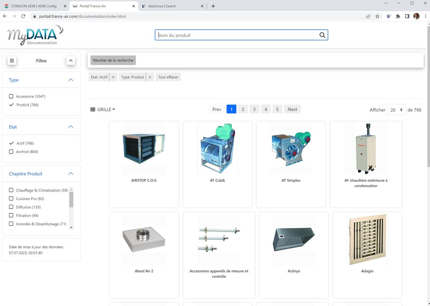Remove the Type: Produit filter tag
This screenshot has height=306, width=430.
click(150, 77)
